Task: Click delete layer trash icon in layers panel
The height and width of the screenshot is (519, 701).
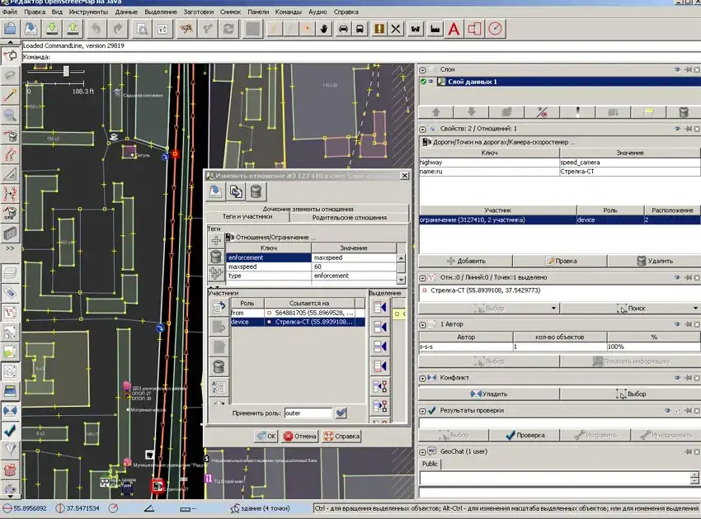Action: pyautogui.click(x=684, y=112)
